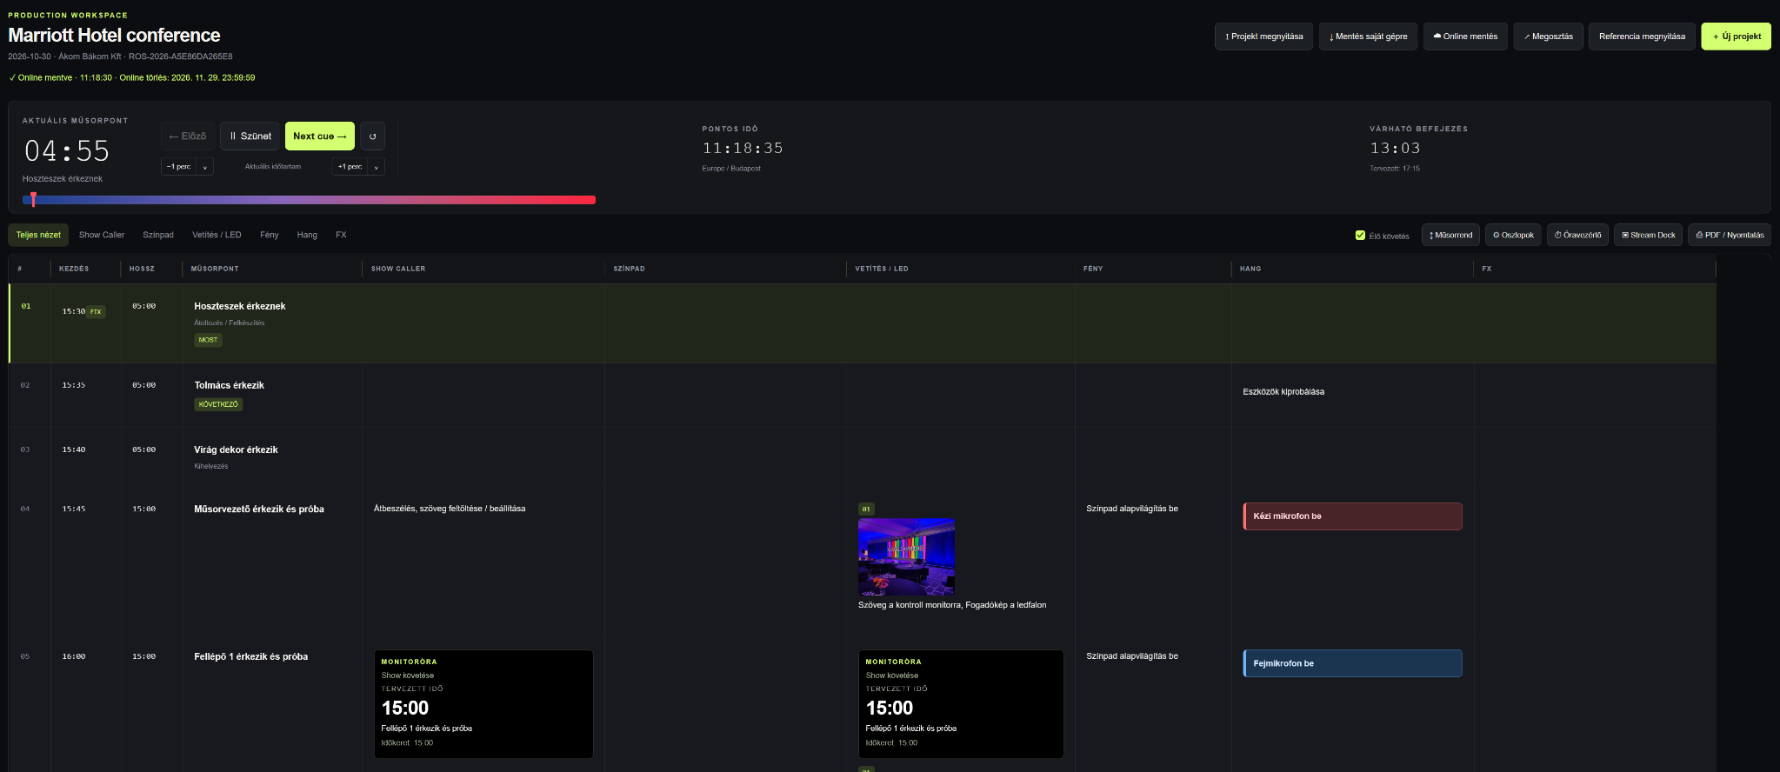
Task: Open the Stream Deck panel
Action: pyautogui.click(x=1648, y=235)
